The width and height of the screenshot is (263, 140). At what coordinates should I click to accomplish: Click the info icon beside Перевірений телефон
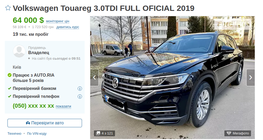[x=80, y=97]
